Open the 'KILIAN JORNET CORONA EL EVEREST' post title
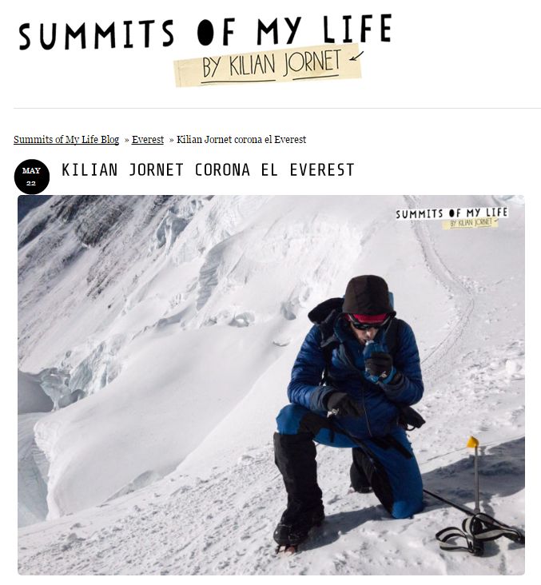The height and width of the screenshot is (585, 541). click(208, 170)
